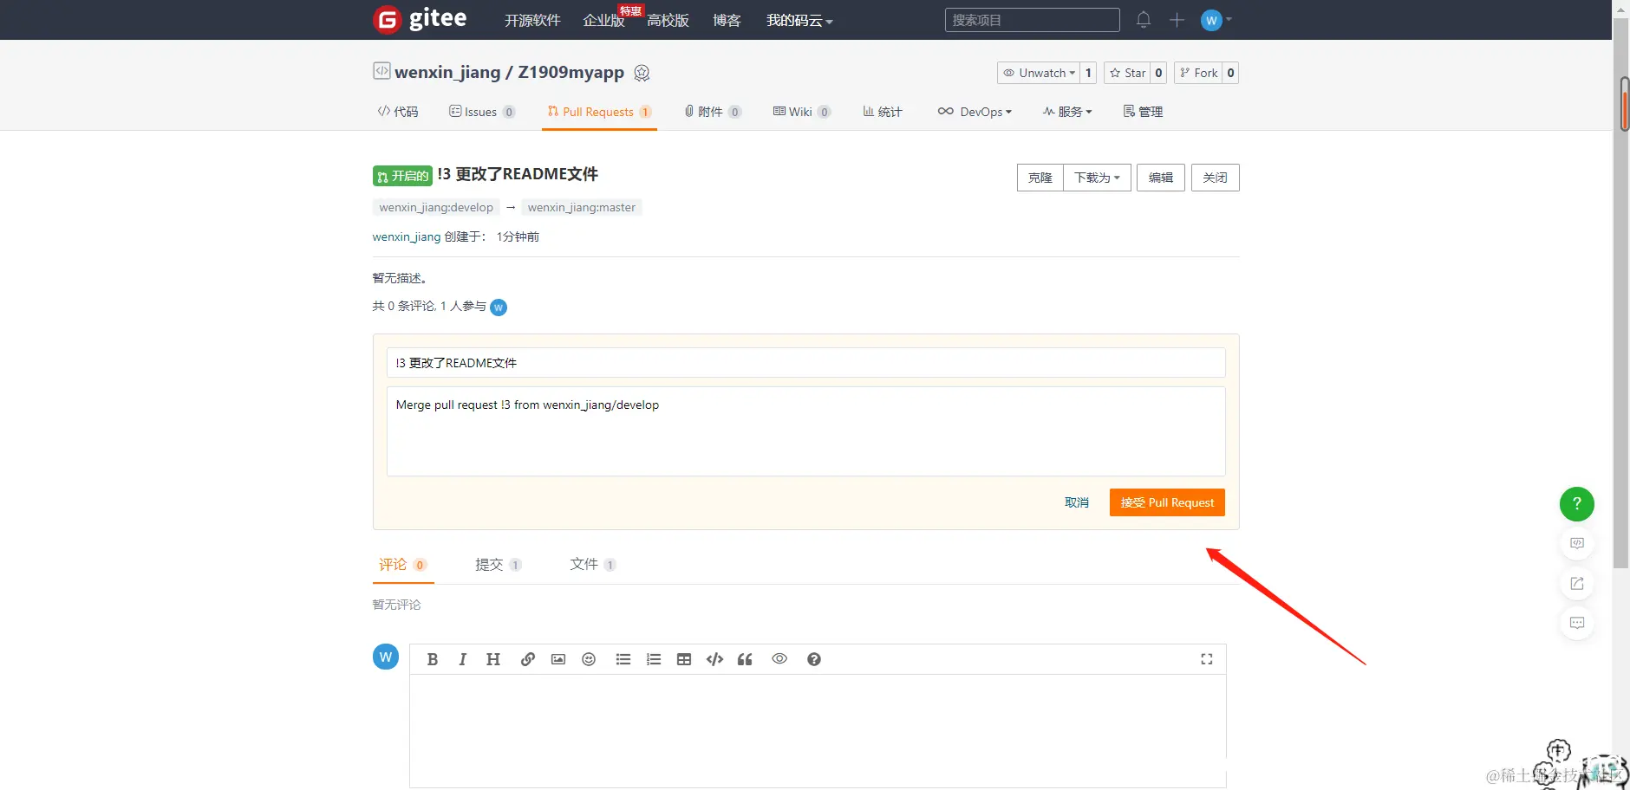Expand the DevOps menu

[975, 112]
